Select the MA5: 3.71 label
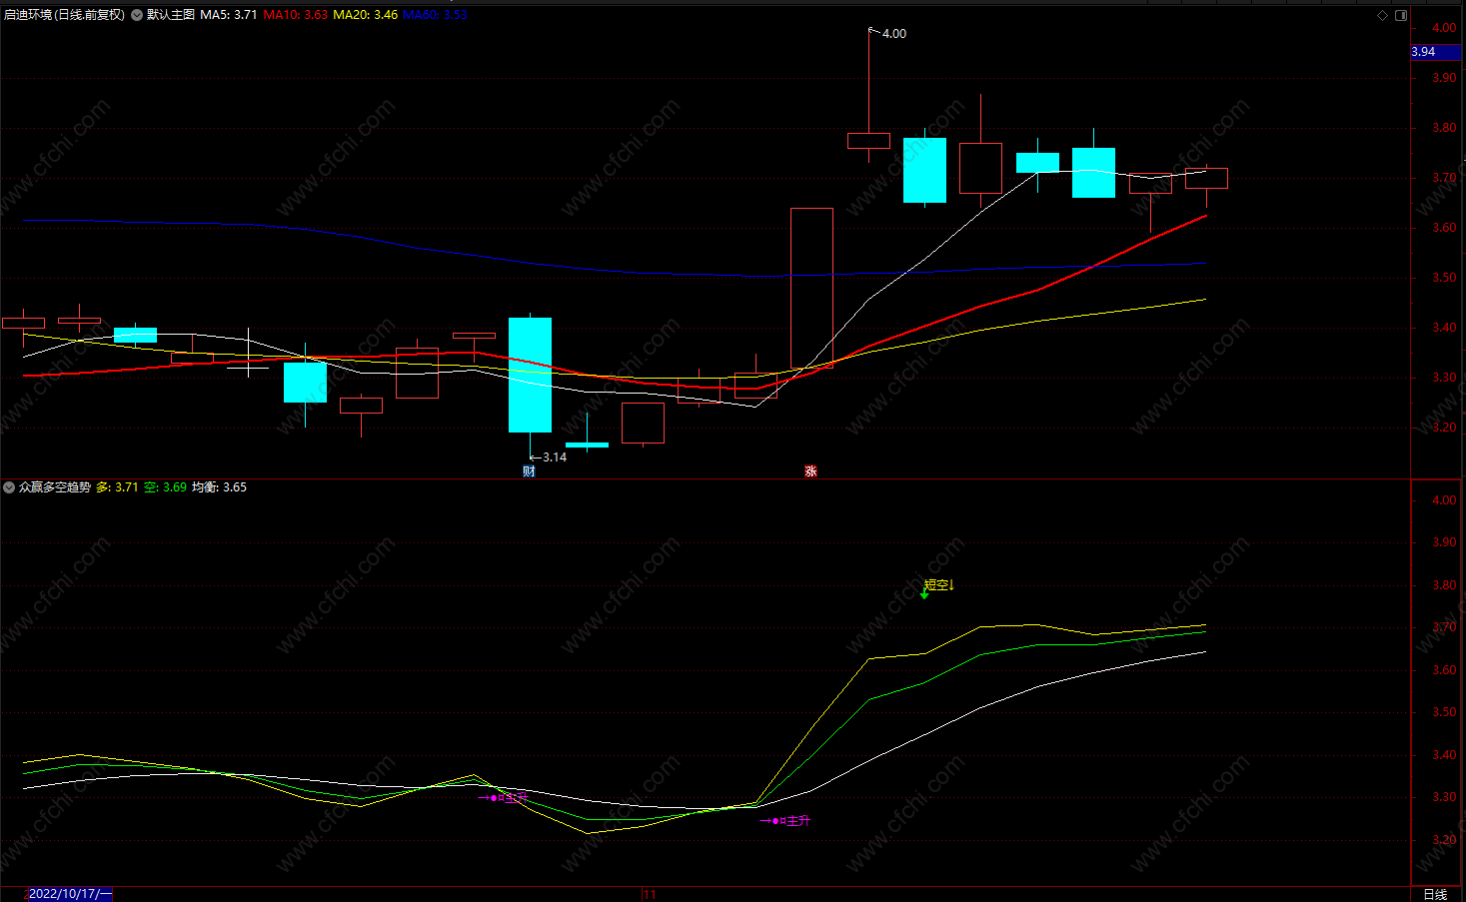This screenshot has width=1466, height=902. click(x=229, y=15)
